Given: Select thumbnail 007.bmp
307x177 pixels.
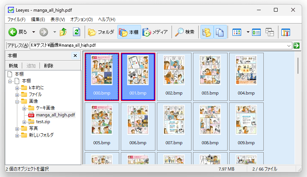Looking at the screenshot, I should click(x=174, y=127).
